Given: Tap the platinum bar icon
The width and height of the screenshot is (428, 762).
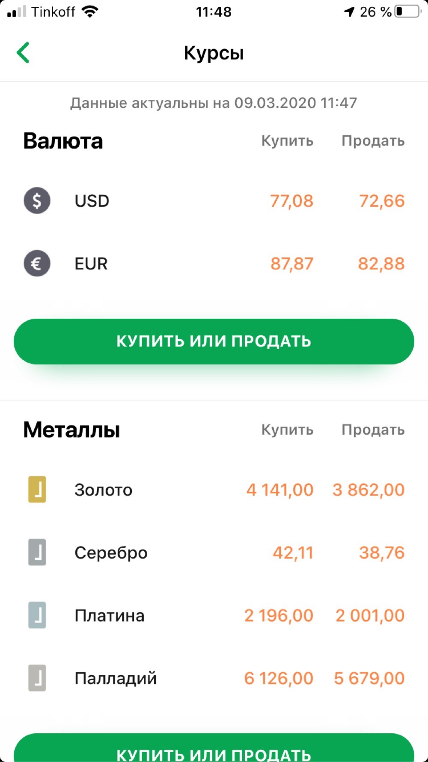Looking at the screenshot, I should (37, 615).
